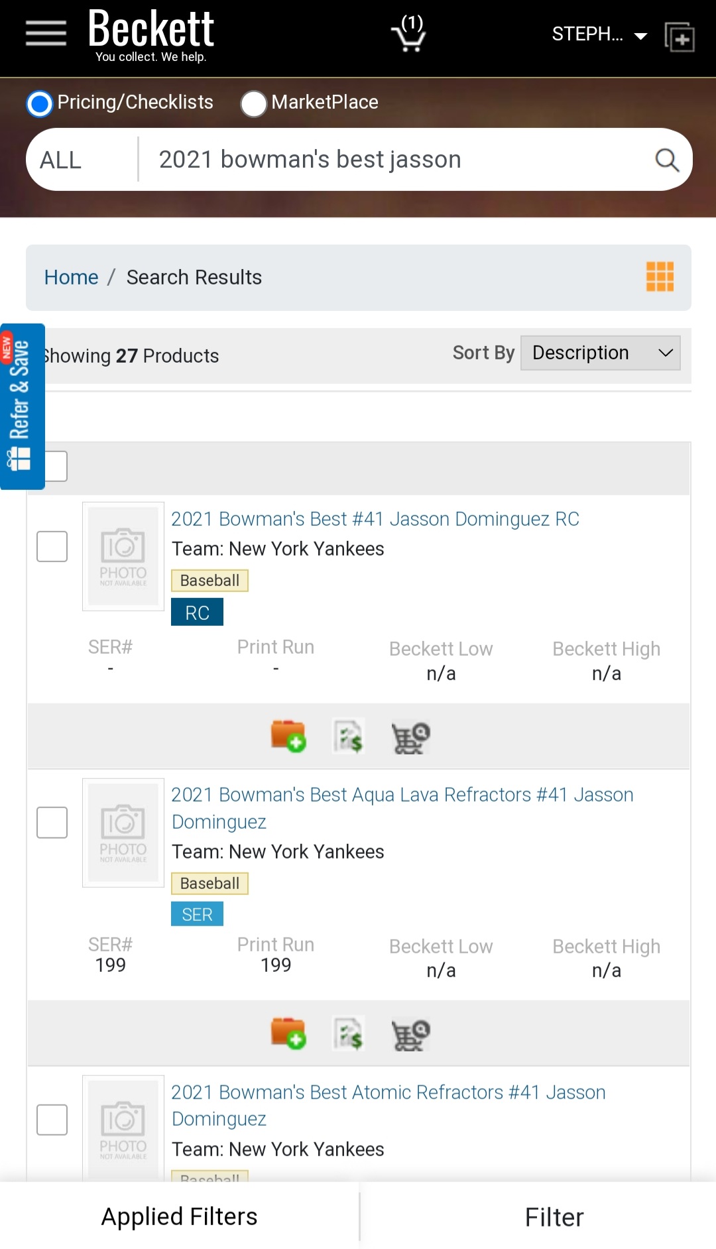Open the Refer & Save side tab
716x1249 pixels.
tap(22, 406)
